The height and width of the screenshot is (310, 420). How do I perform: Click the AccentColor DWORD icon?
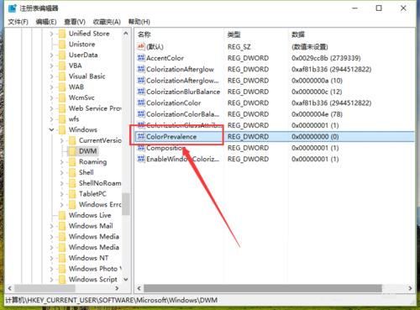pos(141,58)
